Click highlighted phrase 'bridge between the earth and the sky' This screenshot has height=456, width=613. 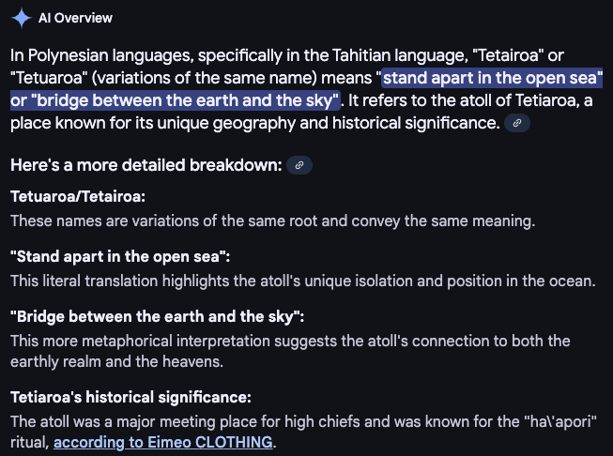pos(184,100)
